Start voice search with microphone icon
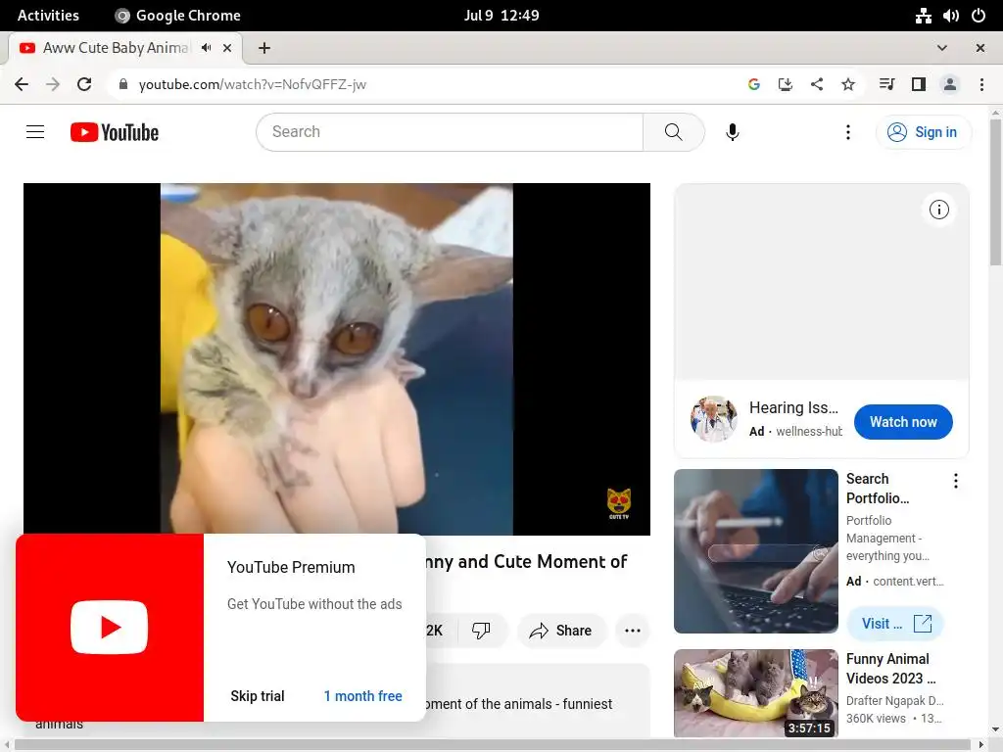 click(733, 132)
